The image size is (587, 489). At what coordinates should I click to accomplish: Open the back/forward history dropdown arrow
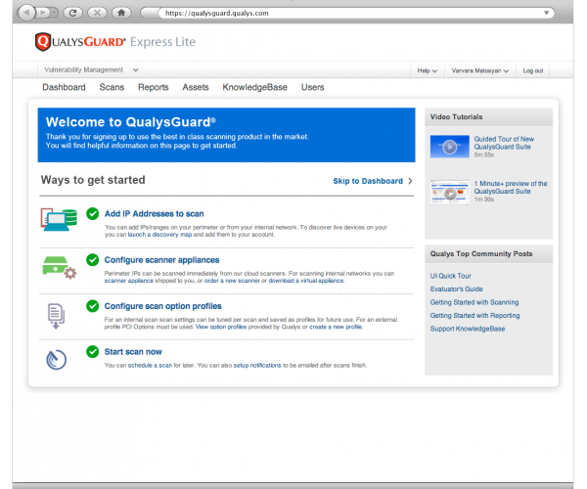(55, 13)
